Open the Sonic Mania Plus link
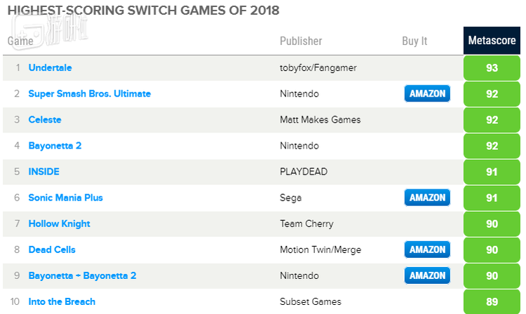This screenshot has width=526, height=314. pos(65,198)
